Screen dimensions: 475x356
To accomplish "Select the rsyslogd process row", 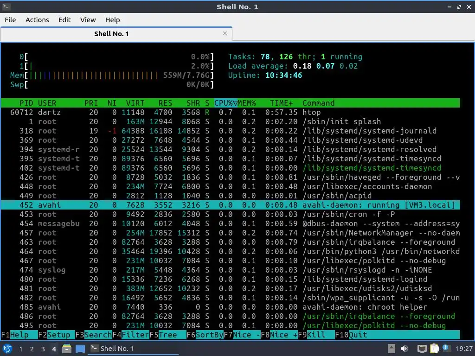I will [230, 270].
